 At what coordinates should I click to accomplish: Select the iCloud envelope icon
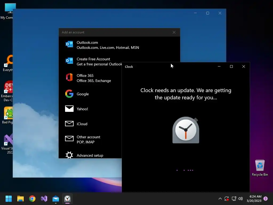point(69,124)
